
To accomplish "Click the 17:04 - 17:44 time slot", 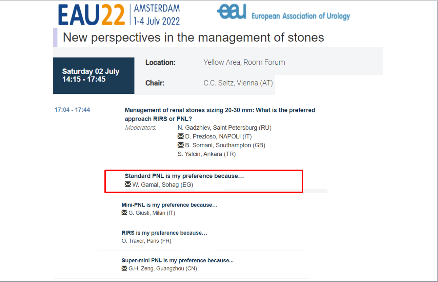I will tap(72, 110).
